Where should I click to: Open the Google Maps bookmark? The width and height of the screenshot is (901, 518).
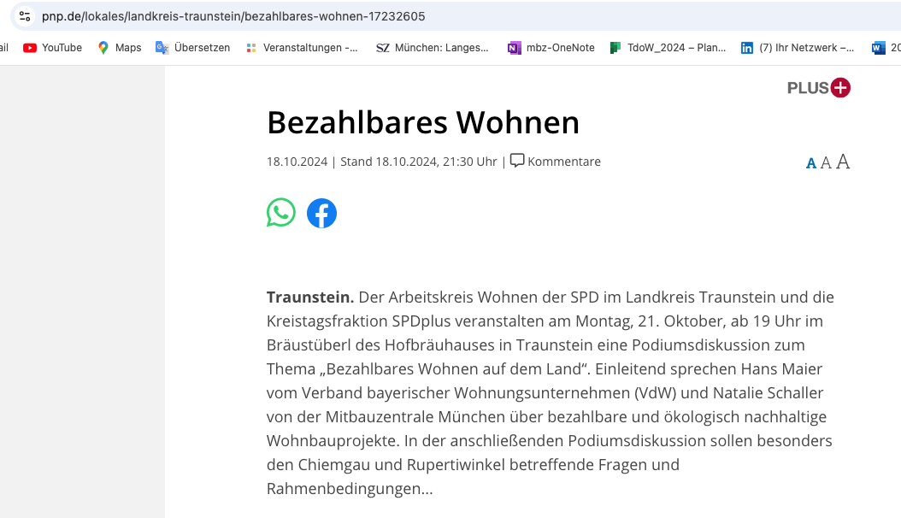click(x=120, y=48)
